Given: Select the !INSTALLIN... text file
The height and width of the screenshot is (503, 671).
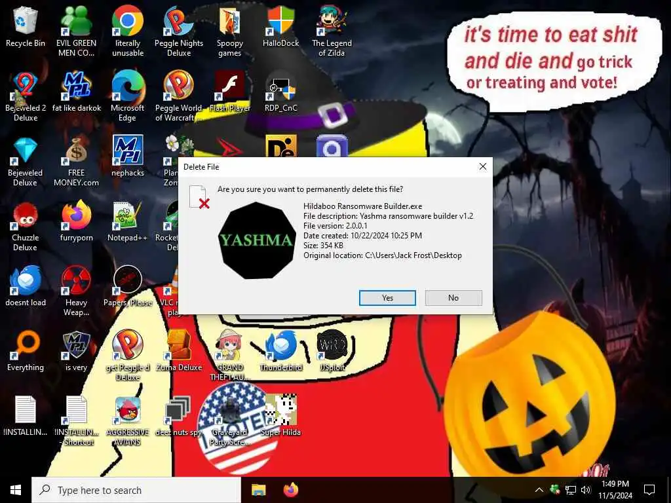Looking at the screenshot, I should click(x=26, y=416).
